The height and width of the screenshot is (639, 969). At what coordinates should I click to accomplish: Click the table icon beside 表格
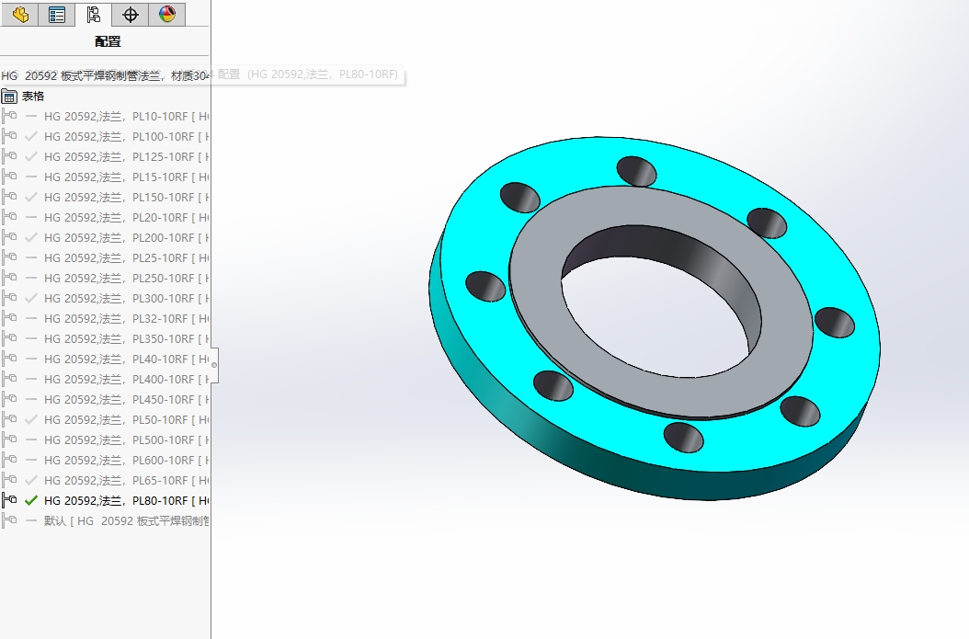tap(9, 97)
